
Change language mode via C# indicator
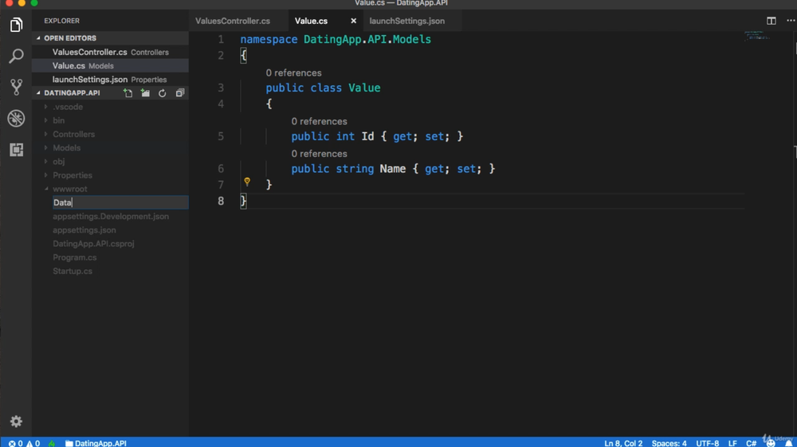point(752,443)
